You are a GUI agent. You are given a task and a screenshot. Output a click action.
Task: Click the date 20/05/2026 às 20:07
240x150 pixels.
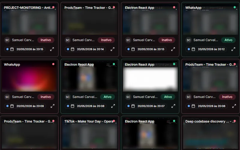[151, 106]
